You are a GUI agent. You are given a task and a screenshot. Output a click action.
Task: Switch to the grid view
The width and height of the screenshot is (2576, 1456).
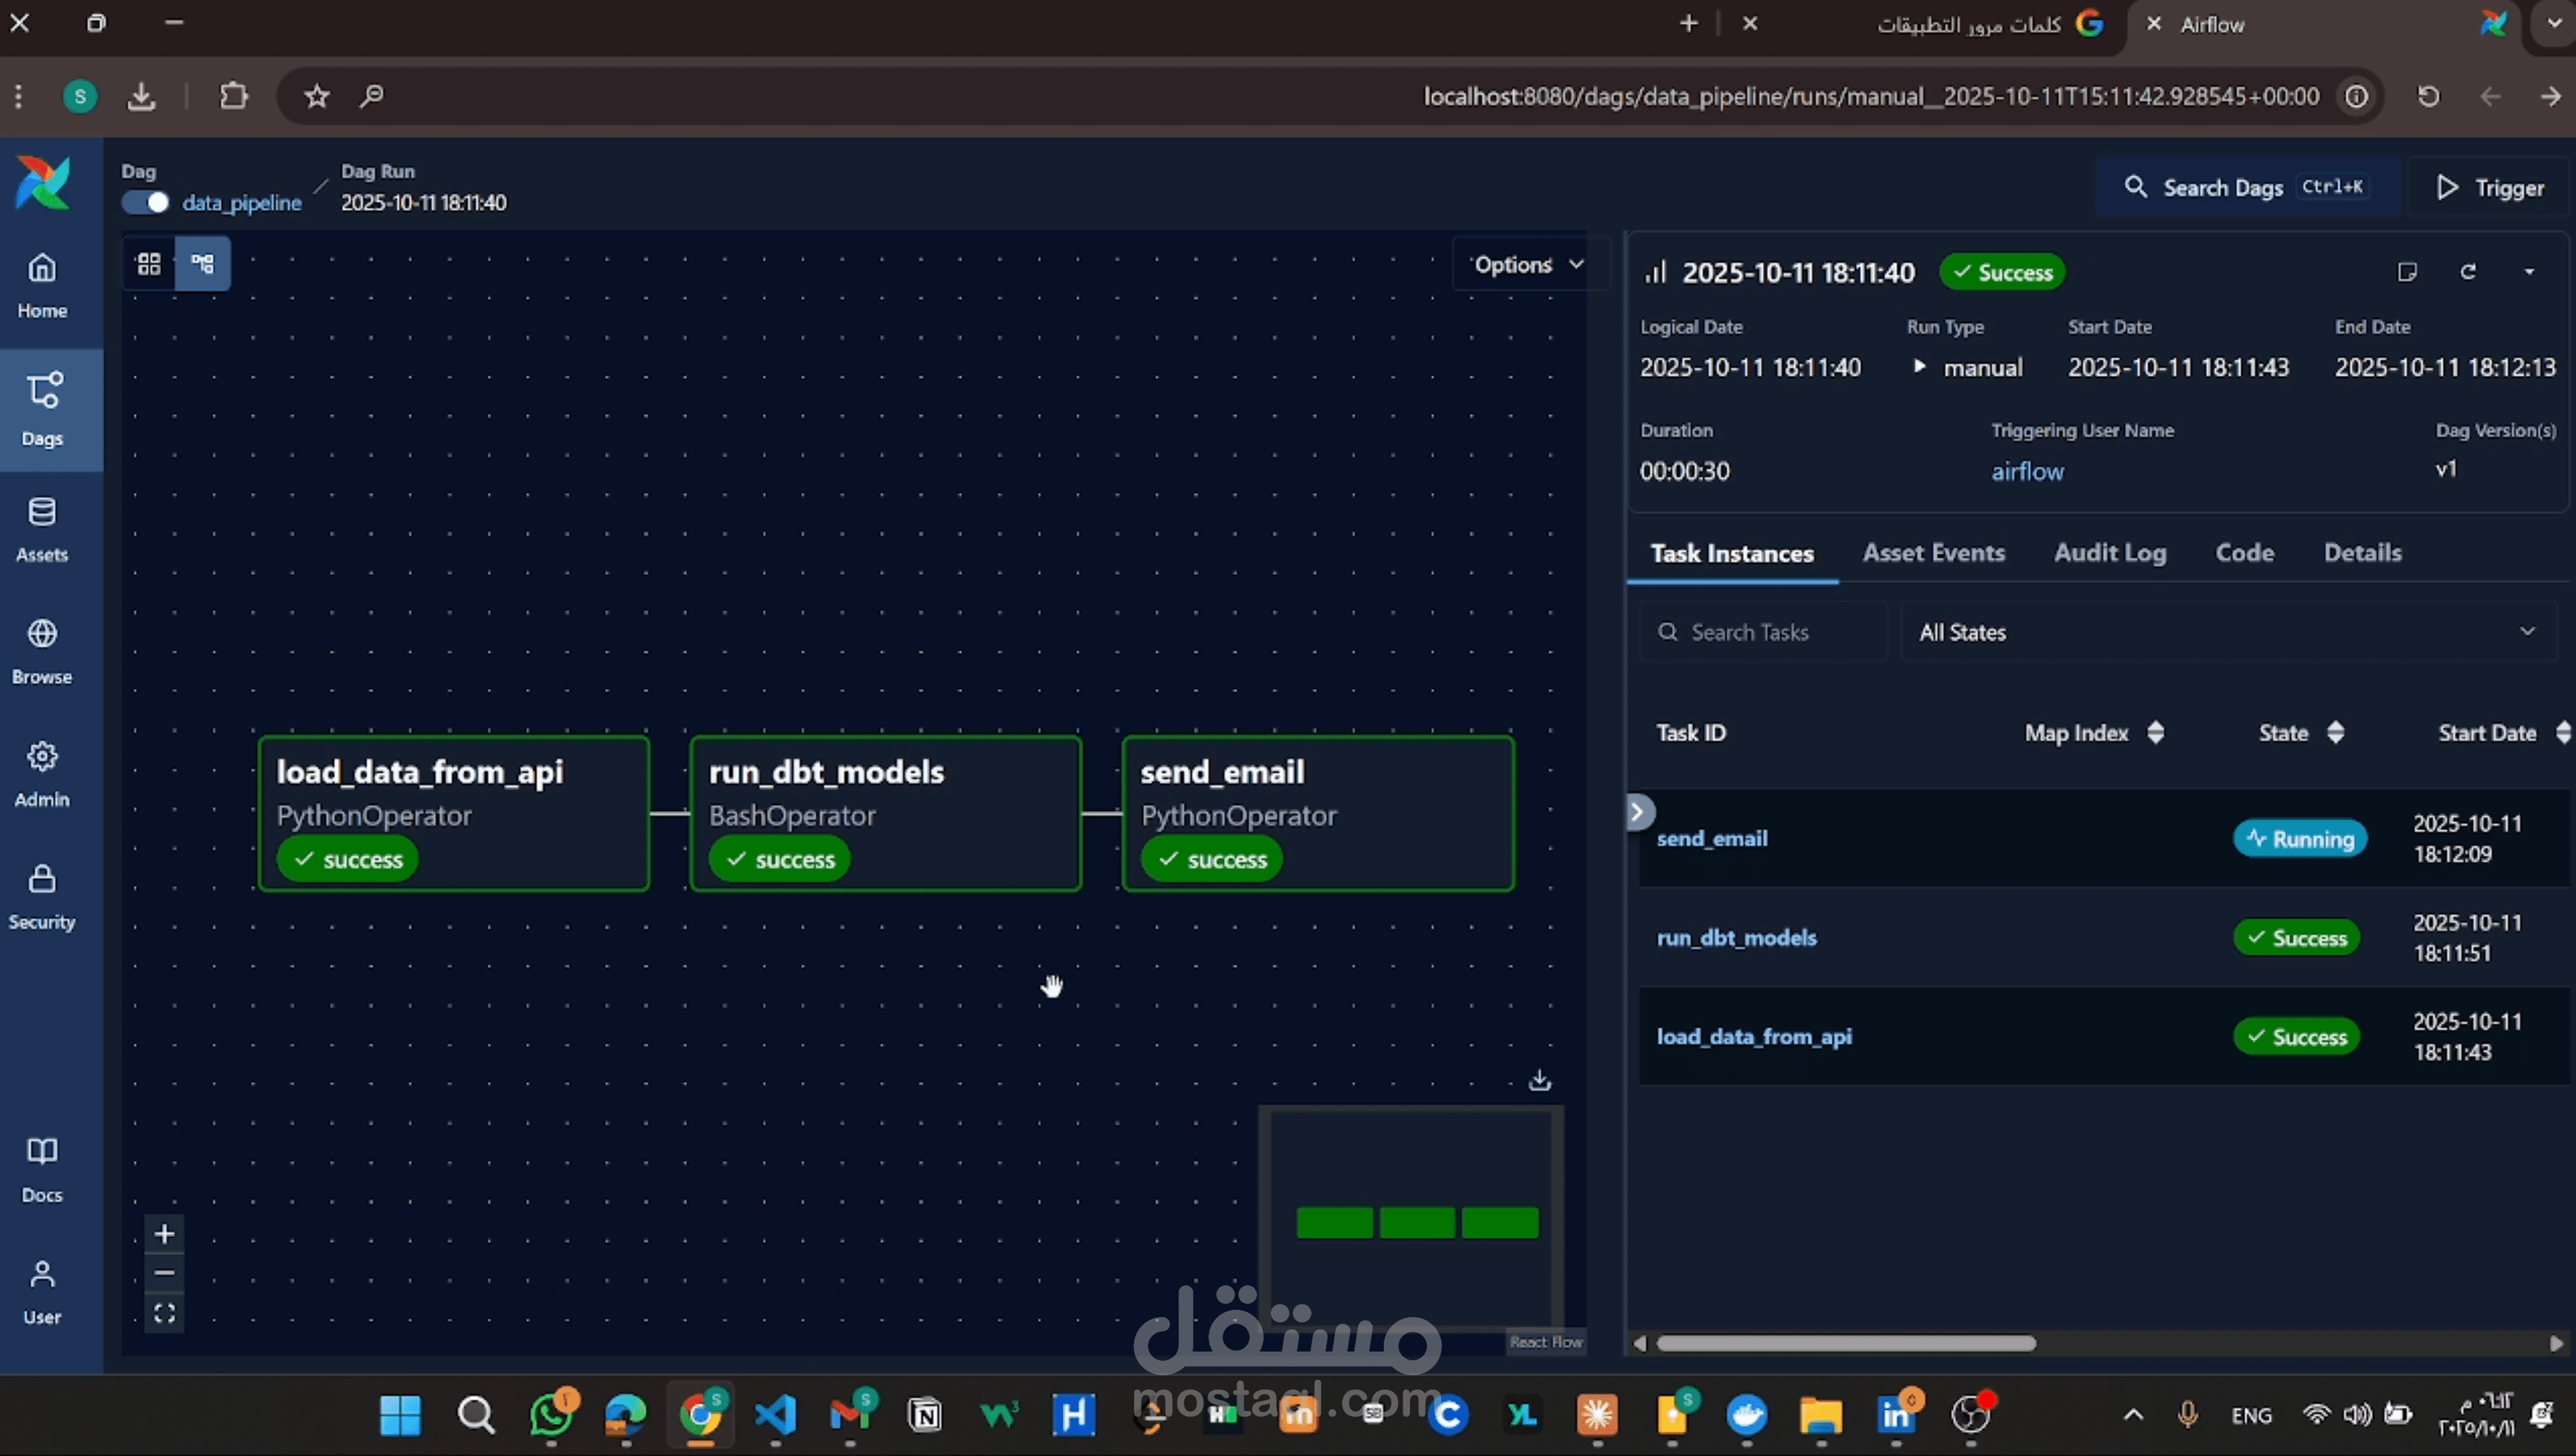click(149, 264)
